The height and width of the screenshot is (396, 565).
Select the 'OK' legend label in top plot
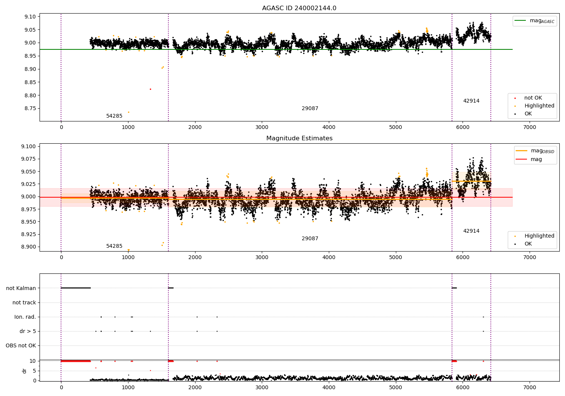pyautogui.click(x=528, y=114)
